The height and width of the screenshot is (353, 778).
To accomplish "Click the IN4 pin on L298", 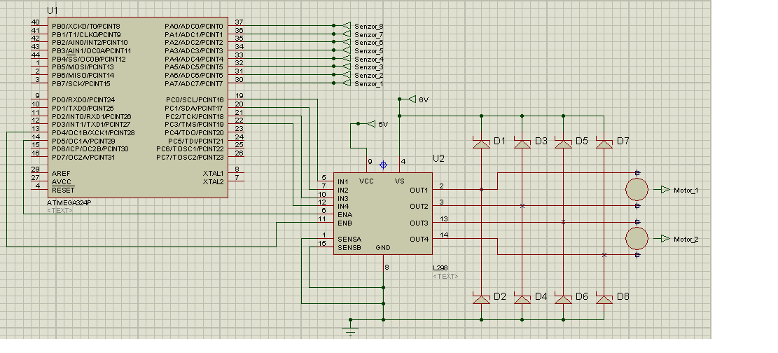I will 343,206.
